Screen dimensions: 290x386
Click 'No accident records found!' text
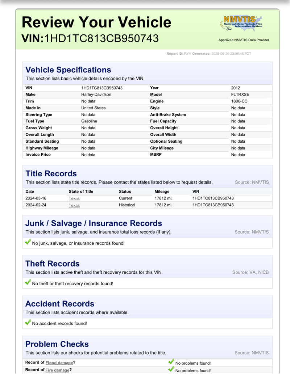pyautogui.click(x=59, y=323)
